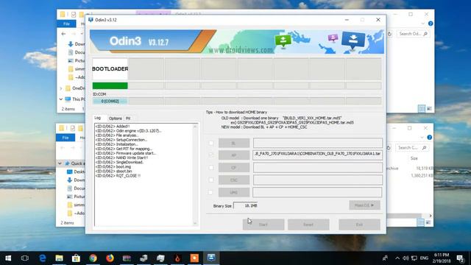471x265 pixels.
Task: Launch Microsoft Edge from the taskbar
Action: point(43,258)
